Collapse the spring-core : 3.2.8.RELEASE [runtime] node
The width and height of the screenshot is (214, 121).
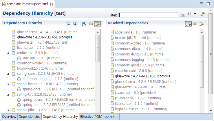point(8,74)
